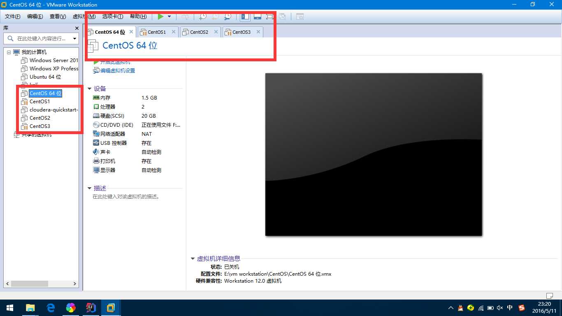This screenshot has width=562, height=316.
Task: Click the 声卡 sound card icon
Action: point(96,152)
